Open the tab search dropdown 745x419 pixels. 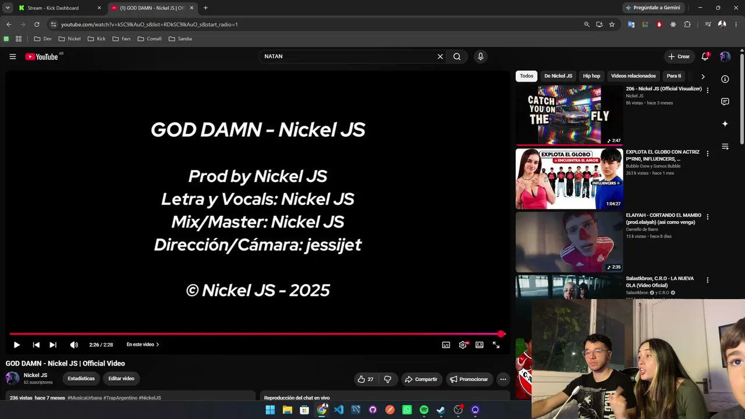point(8,8)
